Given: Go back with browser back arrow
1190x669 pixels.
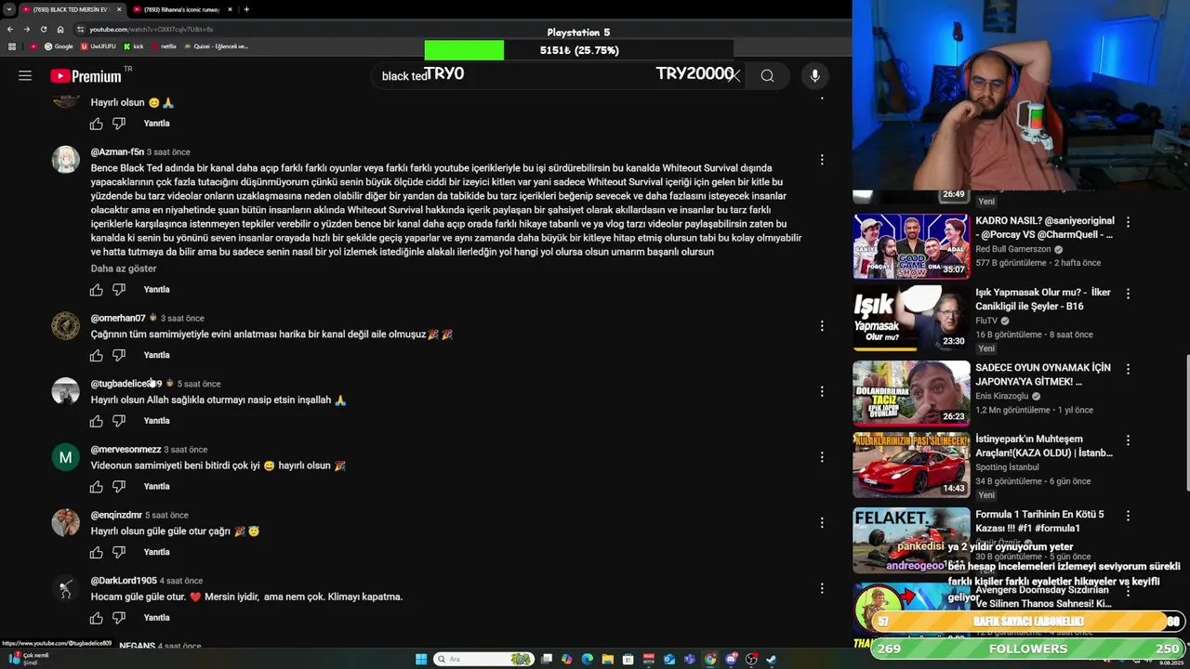Looking at the screenshot, I should pyautogui.click(x=10, y=29).
